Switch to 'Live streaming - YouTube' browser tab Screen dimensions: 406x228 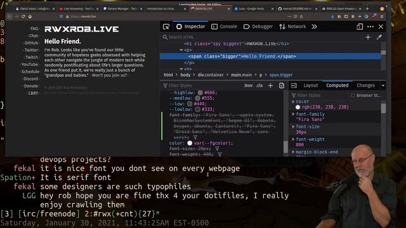tap(79, 9)
